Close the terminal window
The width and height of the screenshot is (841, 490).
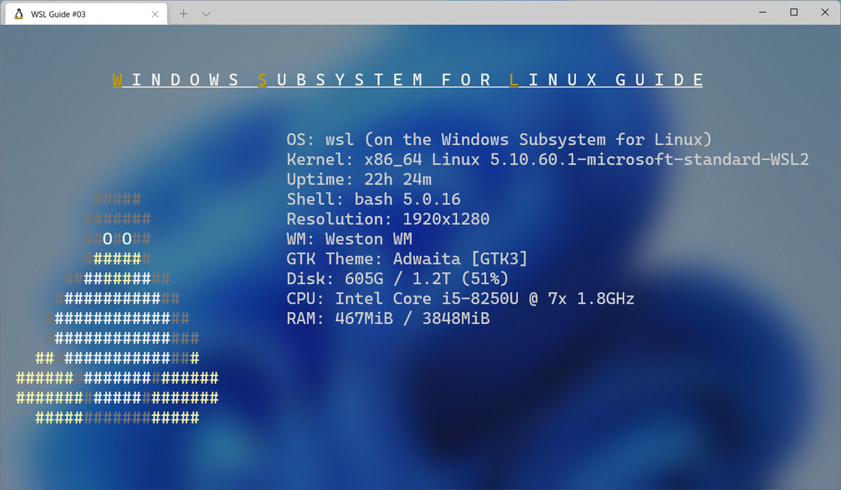(825, 12)
